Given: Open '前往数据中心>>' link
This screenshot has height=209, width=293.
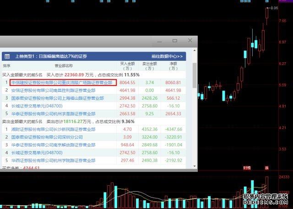Looking at the screenshot, I should click(x=167, y=56).
